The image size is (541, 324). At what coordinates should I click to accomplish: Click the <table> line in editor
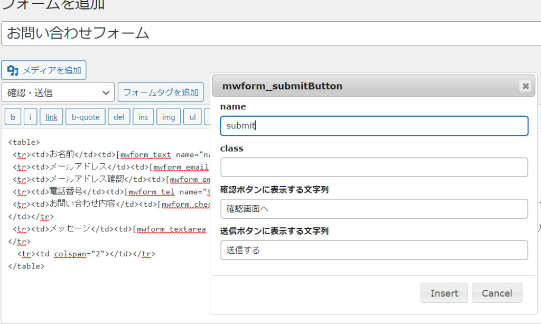[24, 142]
